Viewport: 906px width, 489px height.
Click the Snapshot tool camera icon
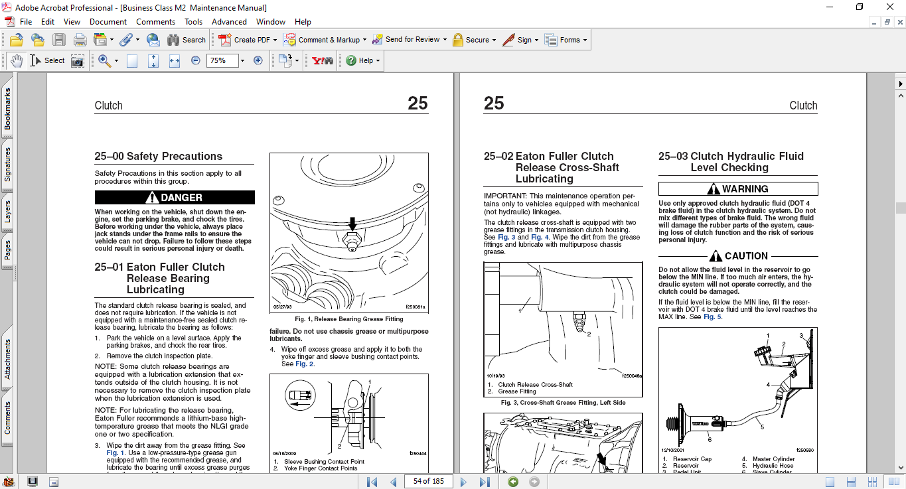click(x=78, y=60)
